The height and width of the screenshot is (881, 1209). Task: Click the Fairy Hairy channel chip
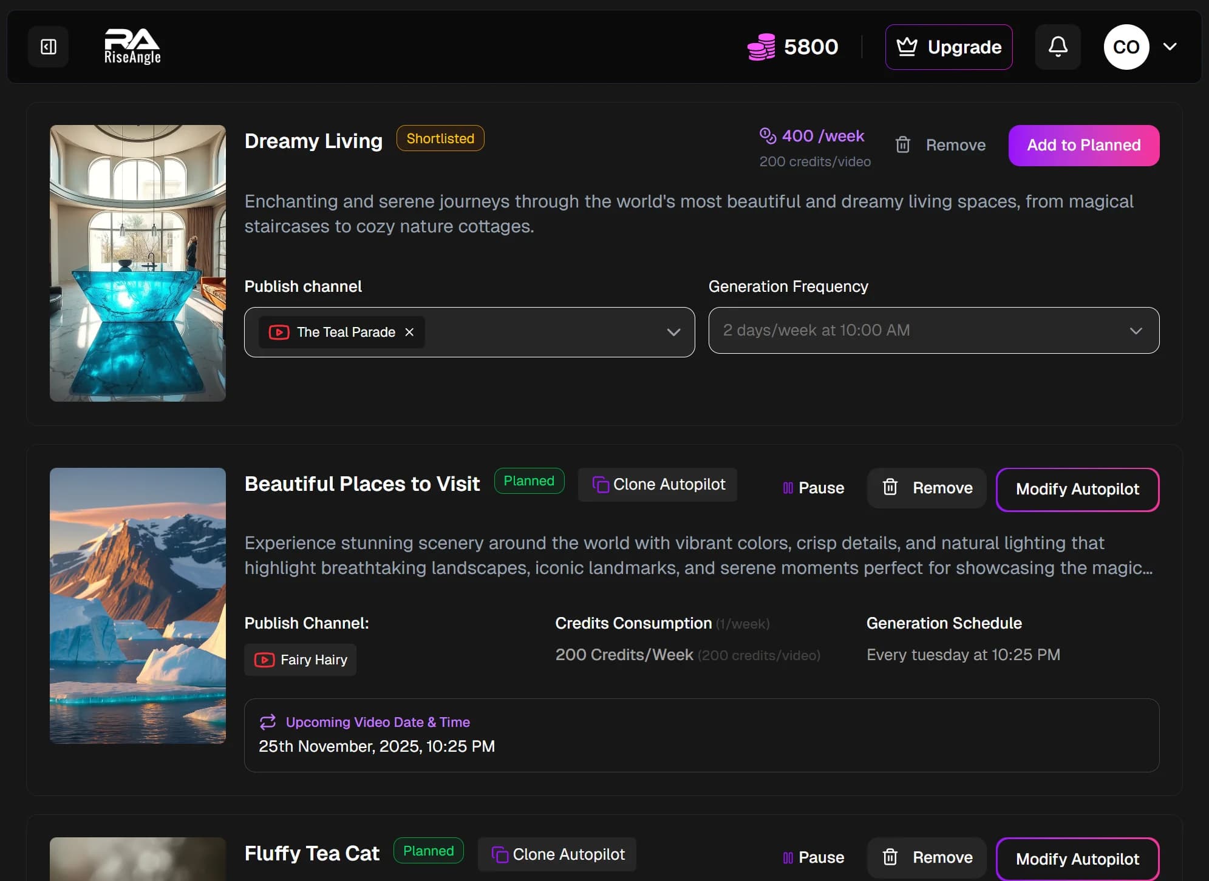[301, 660]
